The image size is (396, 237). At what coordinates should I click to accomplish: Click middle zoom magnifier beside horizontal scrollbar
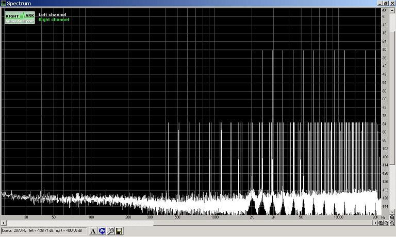(386, 223)
